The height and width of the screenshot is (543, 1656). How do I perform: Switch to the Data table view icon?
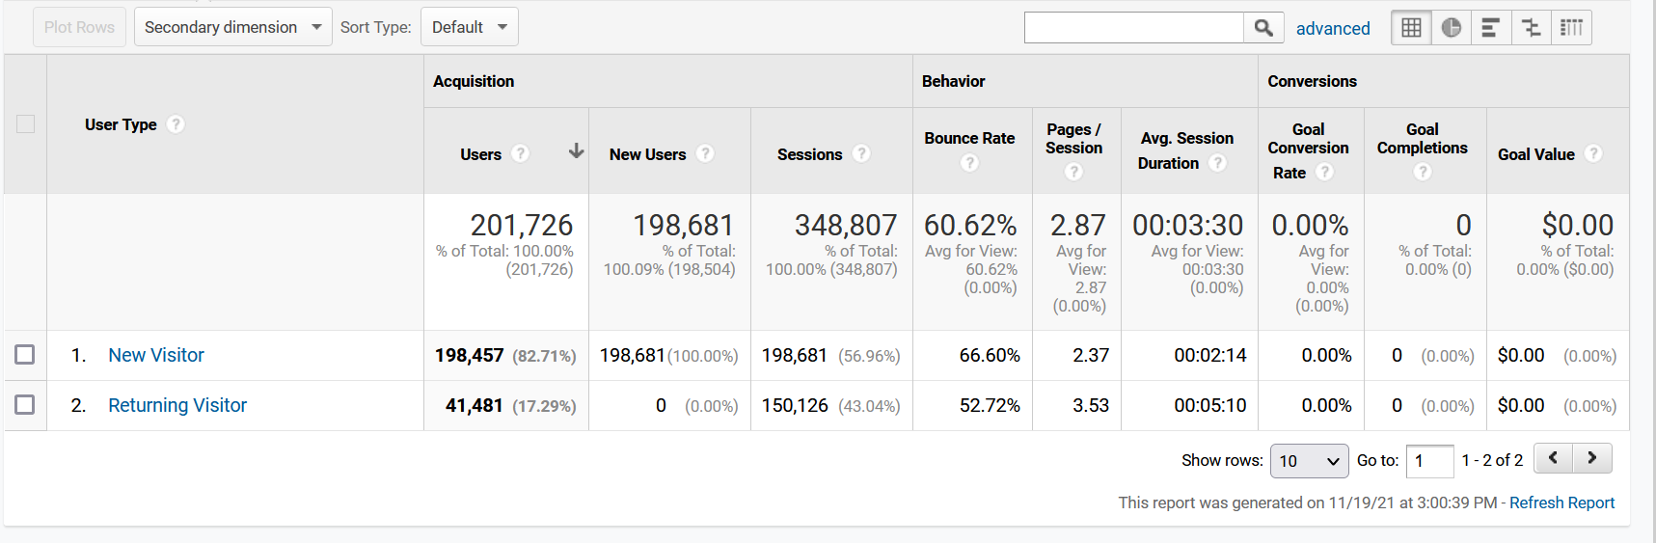pyautogui.click(x=1411, y=28)
